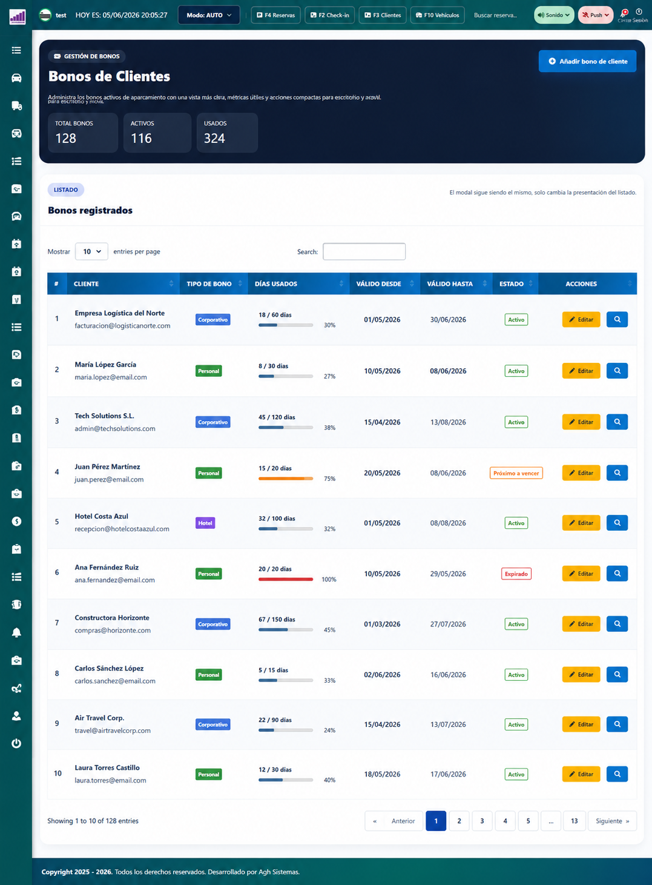Sort by ESTADO column
Screen dimensions: 652x885
pos(531,283)
